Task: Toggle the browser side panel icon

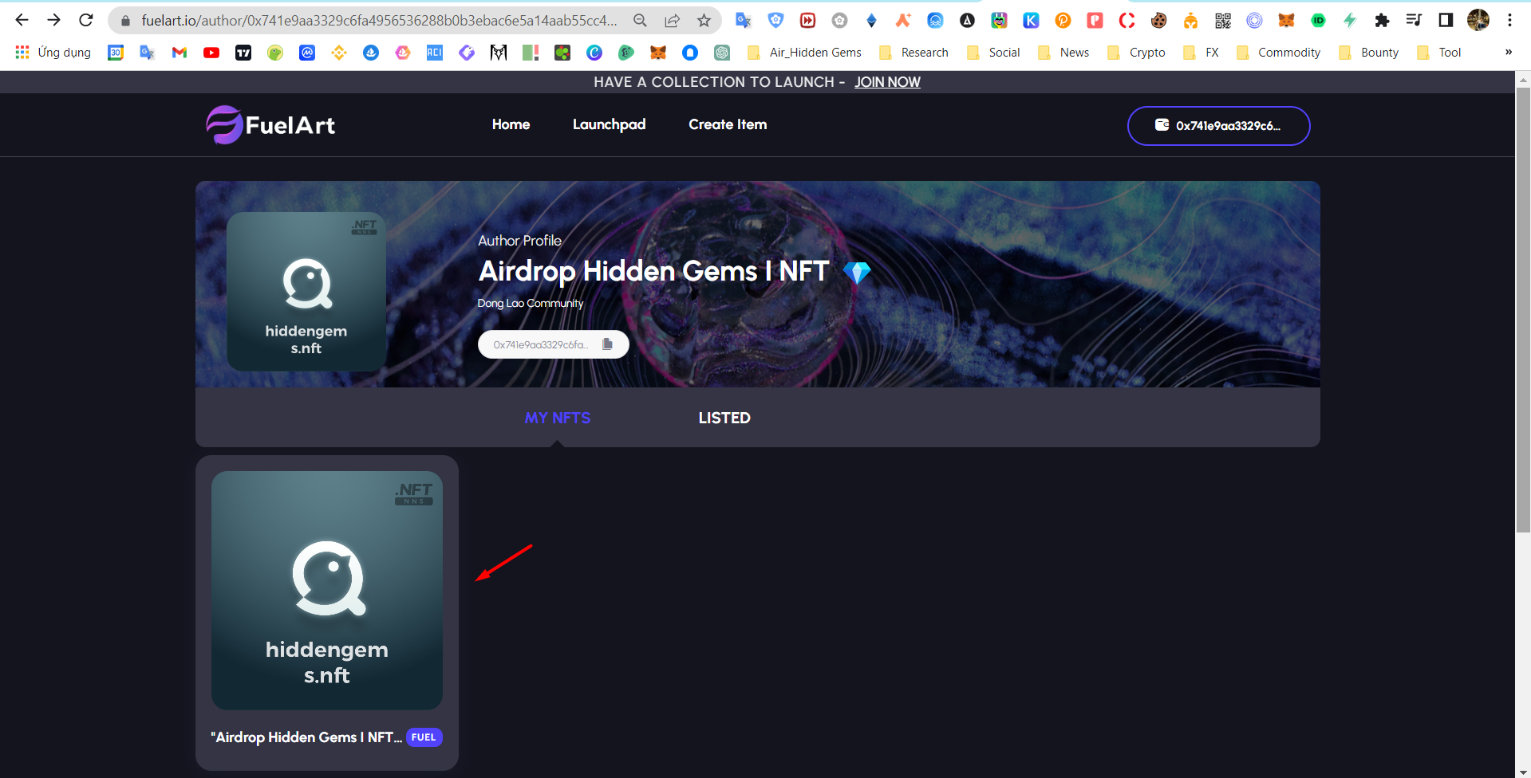Action: tap(1446, 20)
